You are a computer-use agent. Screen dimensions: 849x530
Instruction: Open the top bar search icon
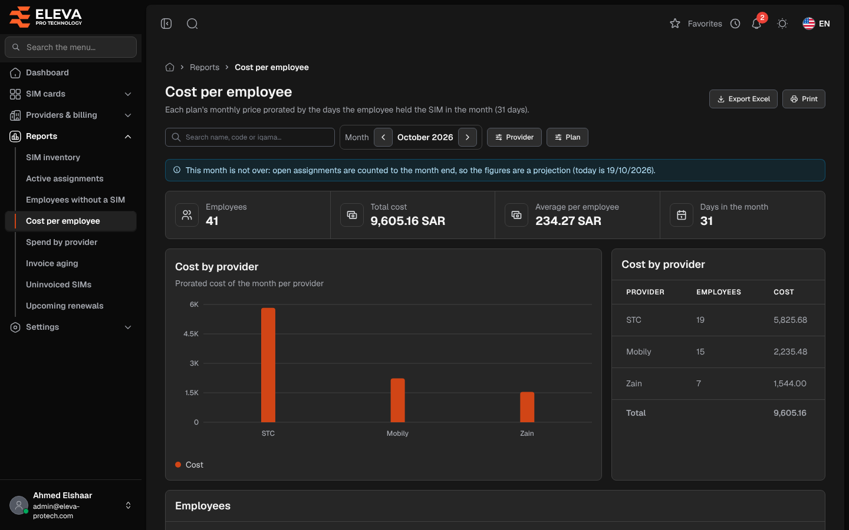(x=192, y=24)
